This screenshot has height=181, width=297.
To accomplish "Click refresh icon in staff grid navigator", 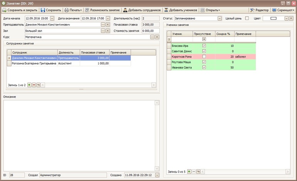I will 38,85.
